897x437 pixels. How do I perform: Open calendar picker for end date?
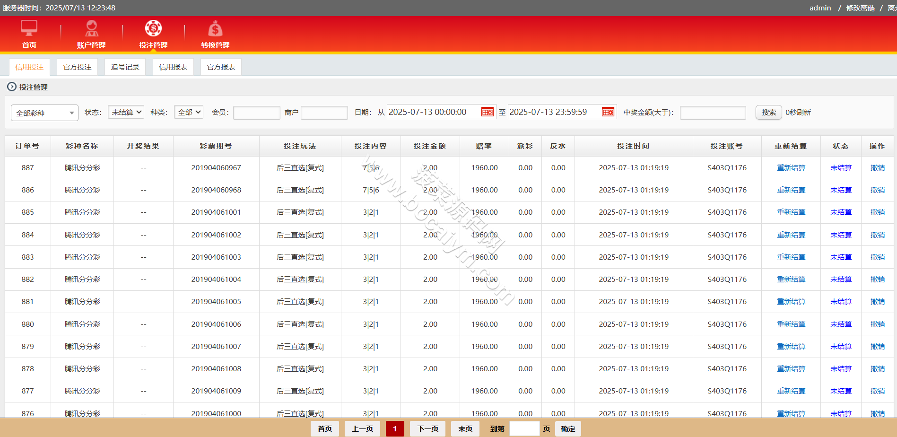(x=608, y=112)
